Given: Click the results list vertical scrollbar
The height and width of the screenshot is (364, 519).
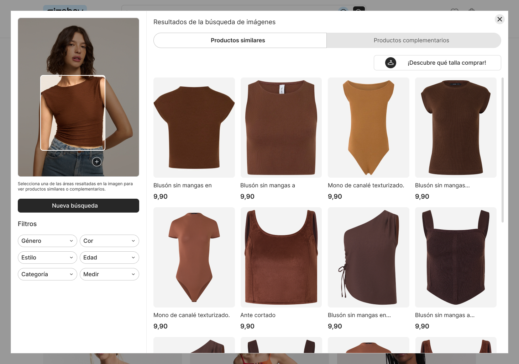Looking at the screenshot, I should click(503, 150).
